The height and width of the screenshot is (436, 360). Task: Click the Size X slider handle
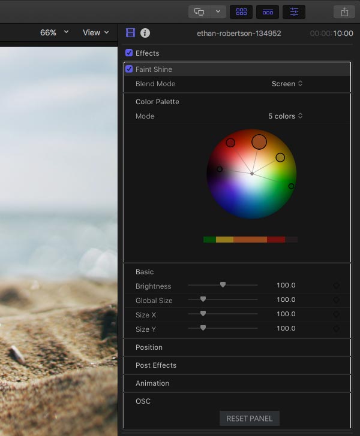click(x=203, y=314)
